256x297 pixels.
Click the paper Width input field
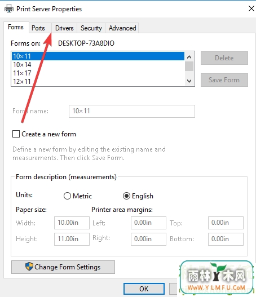pyautogui.click(x=72, y=223)
